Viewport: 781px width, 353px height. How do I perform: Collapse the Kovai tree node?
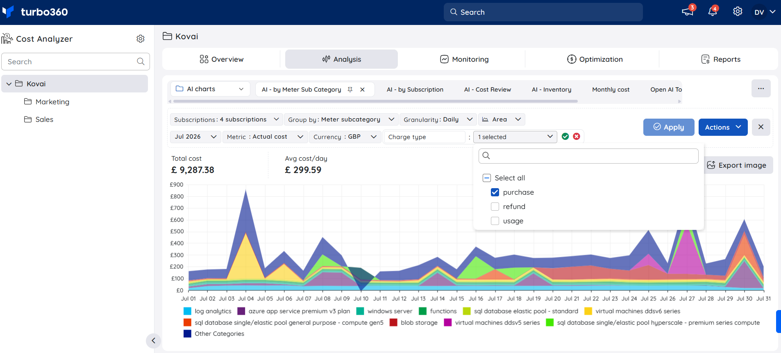click(9, 84)
